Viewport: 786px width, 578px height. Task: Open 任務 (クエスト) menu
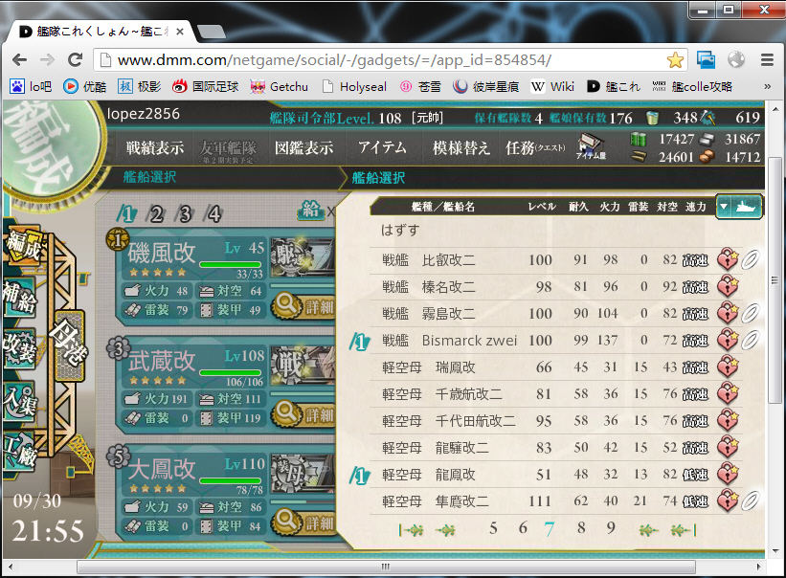pos(535,147)
